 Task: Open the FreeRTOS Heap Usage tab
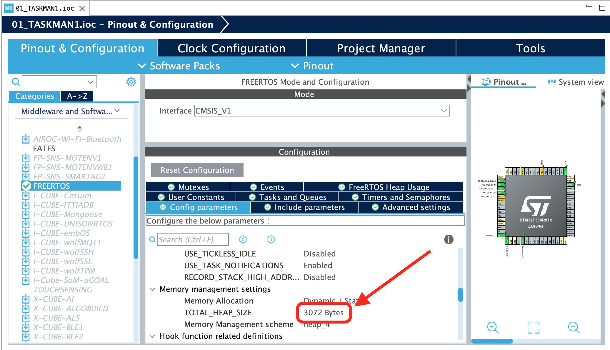[383, 187]
